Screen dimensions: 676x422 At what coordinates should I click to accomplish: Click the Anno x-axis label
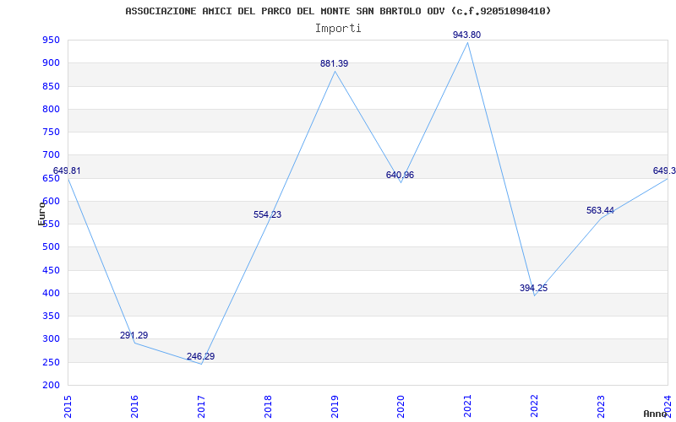coord(655,414)
